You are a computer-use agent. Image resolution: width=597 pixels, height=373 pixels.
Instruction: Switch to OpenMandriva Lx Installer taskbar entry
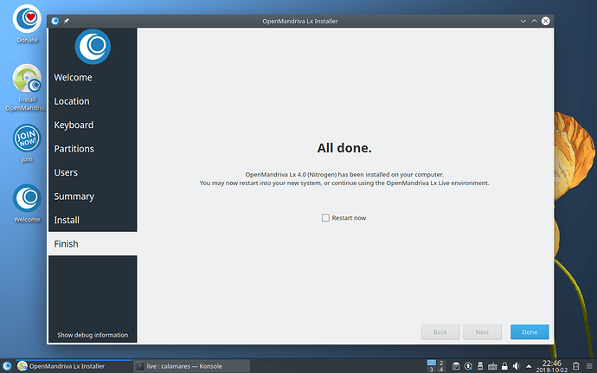click(74, 366)
